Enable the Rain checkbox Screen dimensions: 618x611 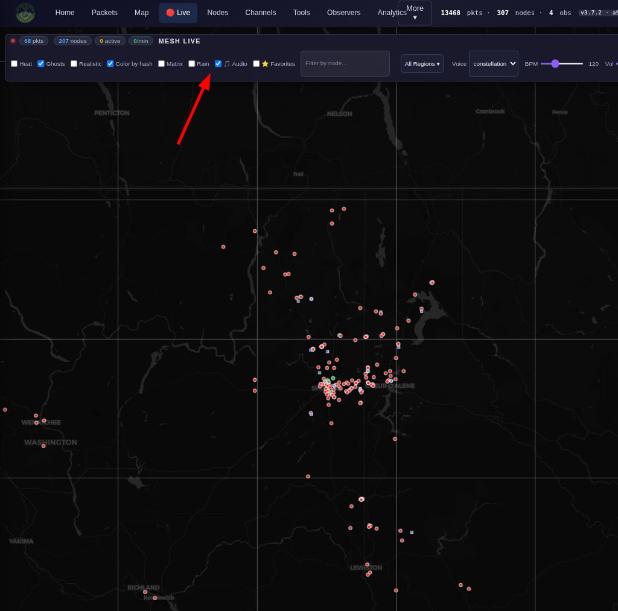(191, 63)
